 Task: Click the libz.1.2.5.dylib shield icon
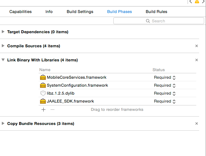[x=43, y=93]
